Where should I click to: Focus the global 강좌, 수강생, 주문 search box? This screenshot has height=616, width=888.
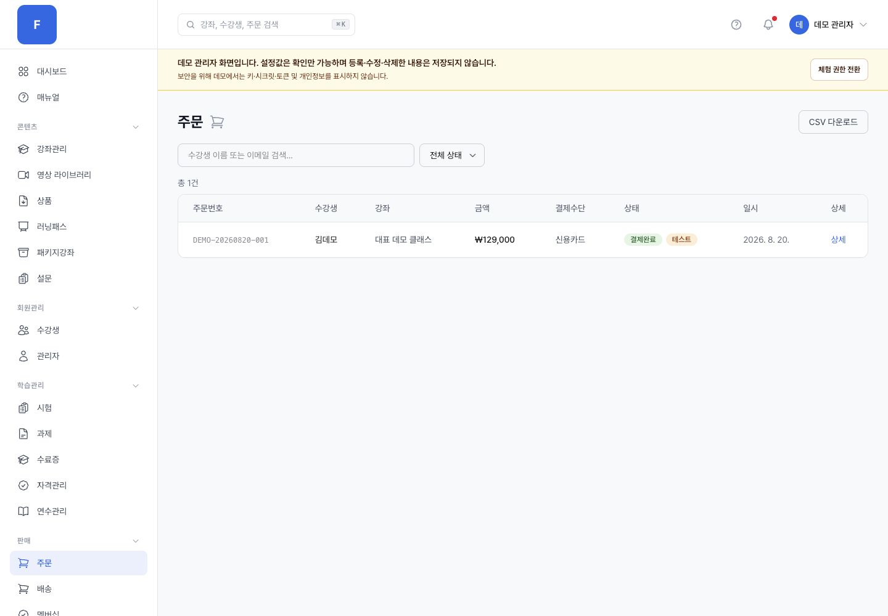(266, 25)
